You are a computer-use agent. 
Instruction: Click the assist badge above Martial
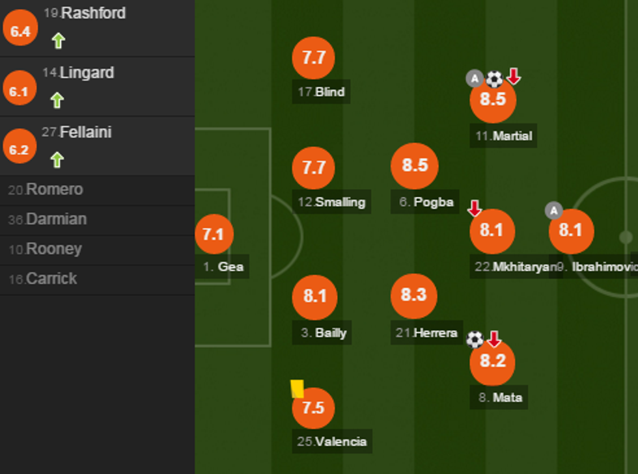(475, 79)
